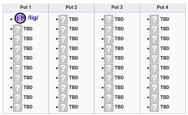
Task: Click the last TBD text in Pot 1
Action: click(28, 107)
